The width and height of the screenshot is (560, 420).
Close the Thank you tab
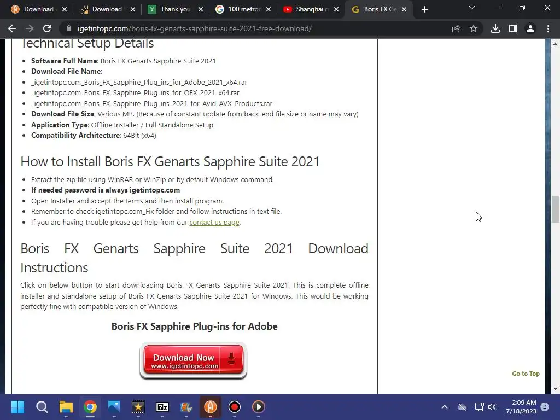[201, 9]
